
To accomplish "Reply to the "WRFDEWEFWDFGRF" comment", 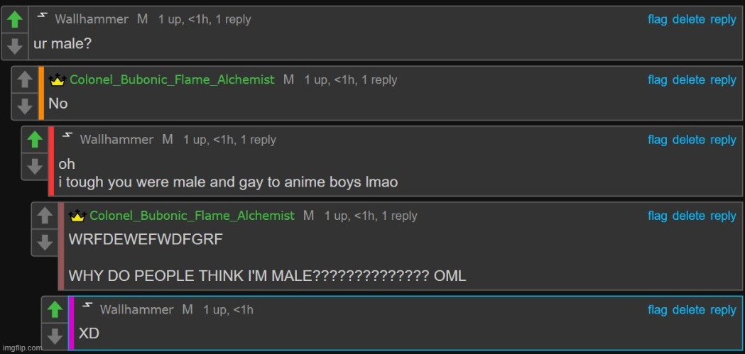I will [723, 216].
